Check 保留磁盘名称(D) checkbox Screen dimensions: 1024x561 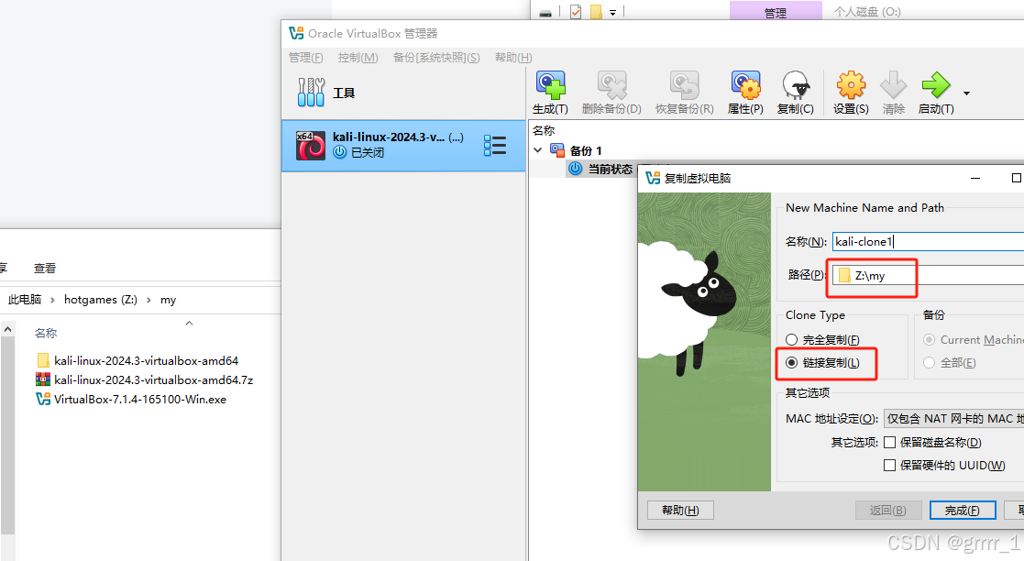[889, 442]
